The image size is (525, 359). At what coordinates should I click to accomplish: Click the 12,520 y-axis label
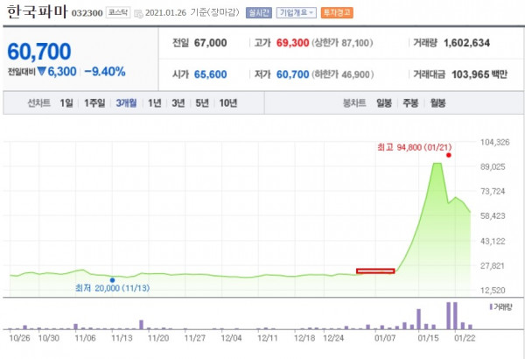[493, 291]
